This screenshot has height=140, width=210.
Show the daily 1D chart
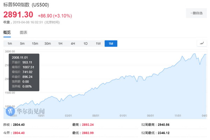click(85, 44)
